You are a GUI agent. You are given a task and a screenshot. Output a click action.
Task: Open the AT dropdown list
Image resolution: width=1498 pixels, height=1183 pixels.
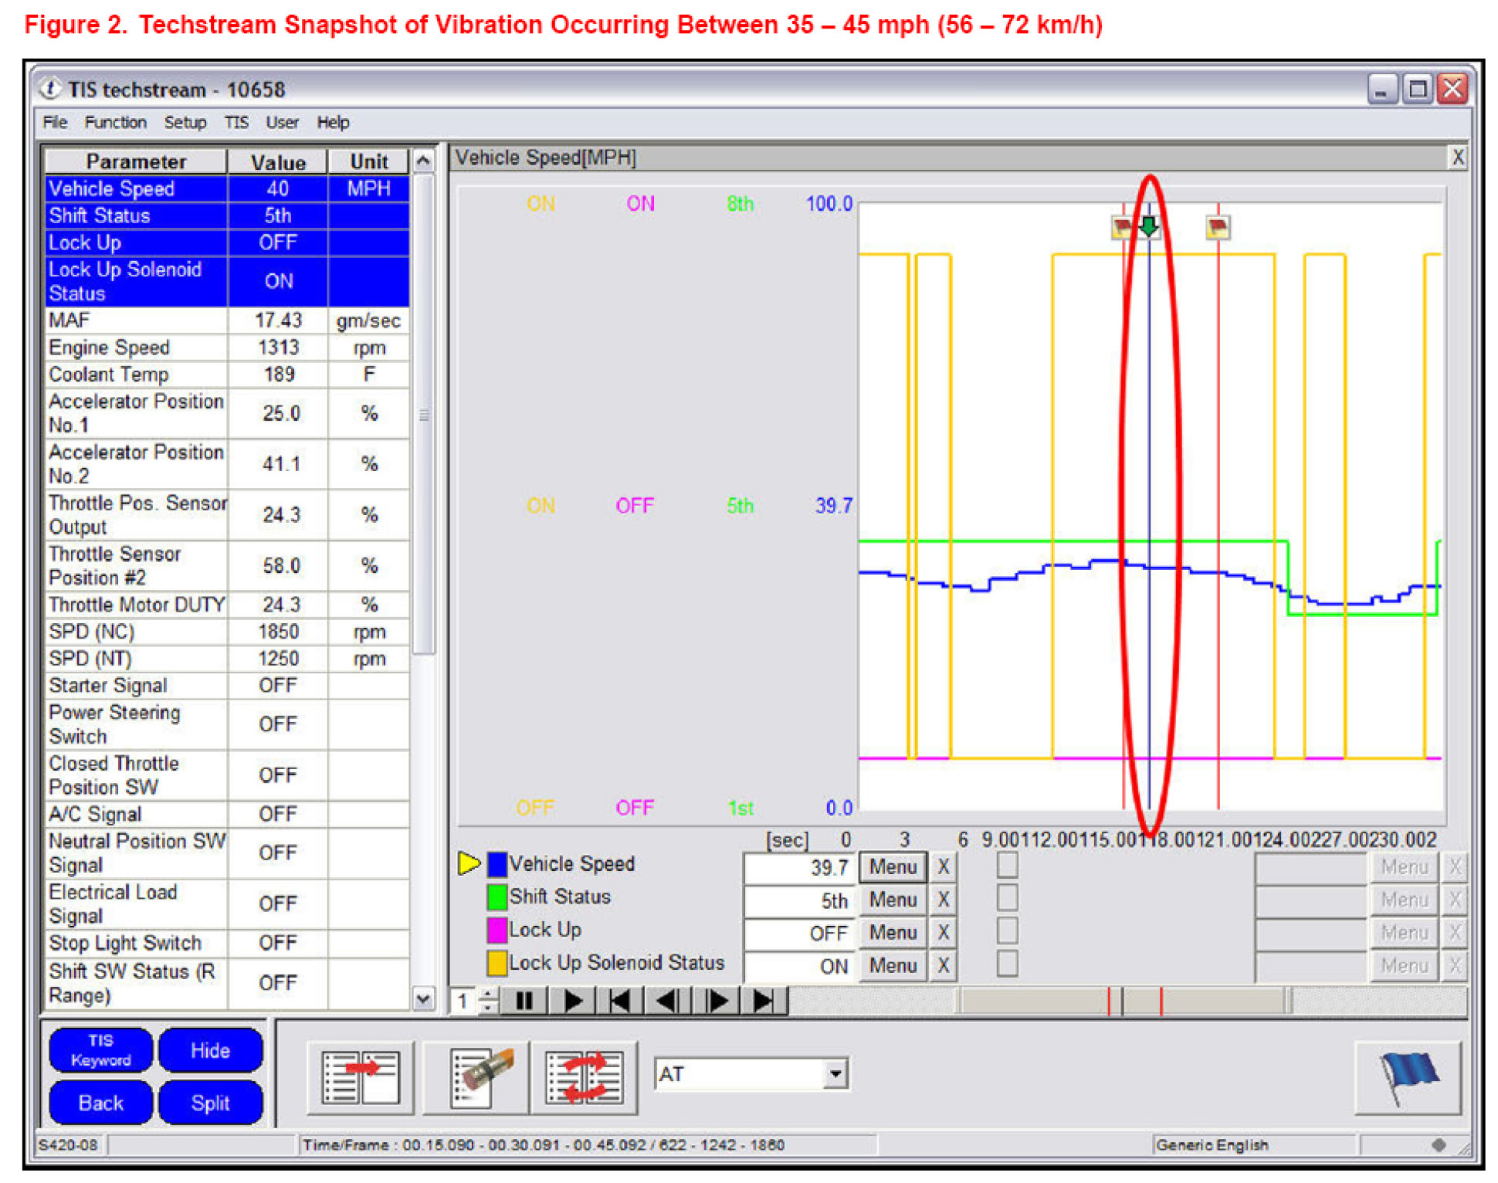pos(835,1074)
